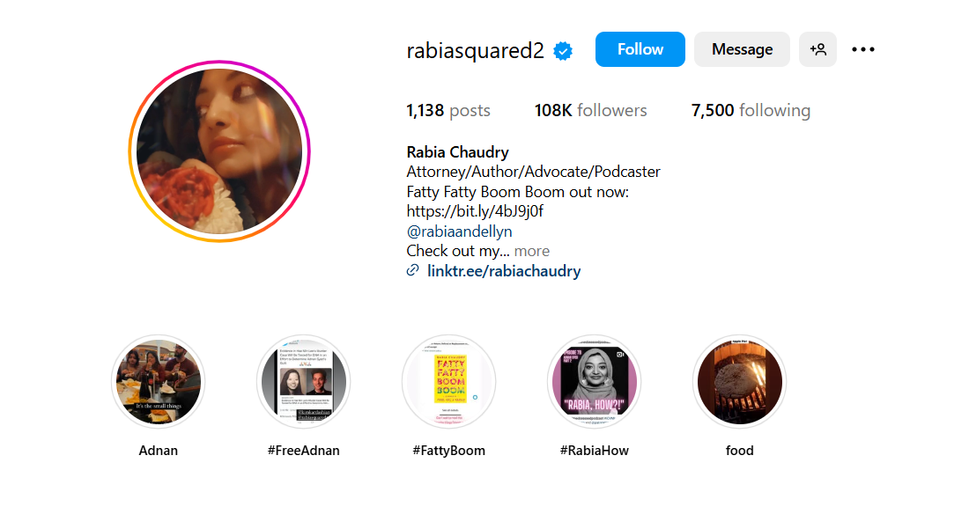
Task: Click the rabiasquared2 username heading
Action: pyautogui.click(x=475, y=51)
